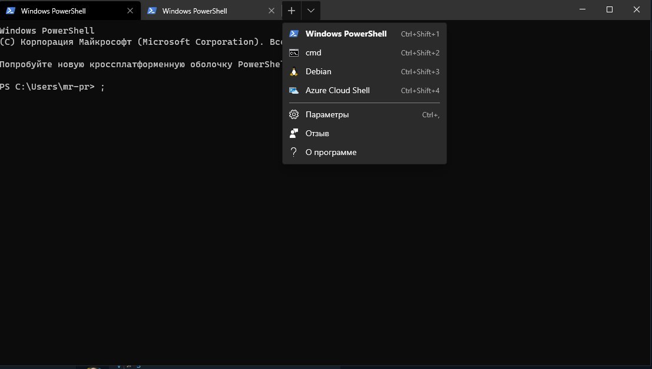Open a new tab with plus button
Viewport: 652px width, 369px height.
point(292,11)
